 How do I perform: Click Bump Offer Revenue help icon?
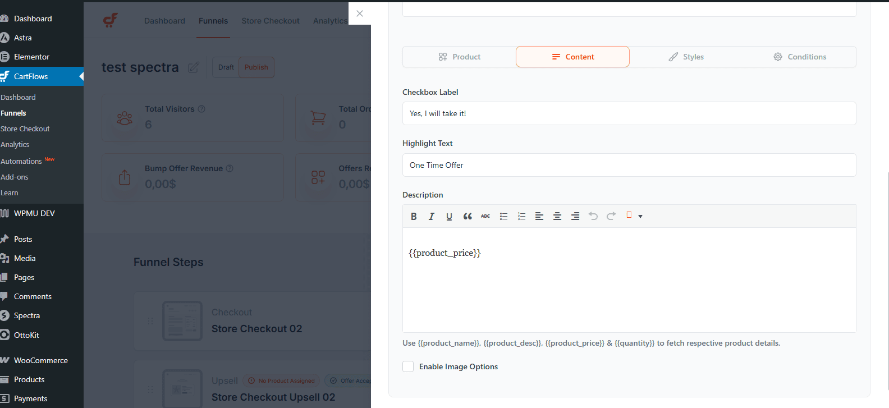point(230,168)
